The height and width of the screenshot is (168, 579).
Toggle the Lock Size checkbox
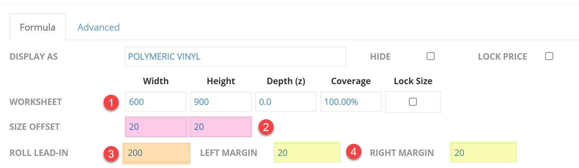(x=413, y=102)
